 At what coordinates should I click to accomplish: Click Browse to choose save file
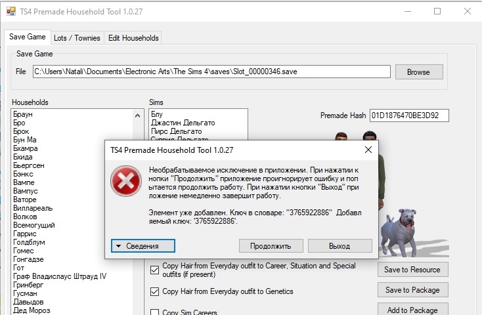(419, 72)
